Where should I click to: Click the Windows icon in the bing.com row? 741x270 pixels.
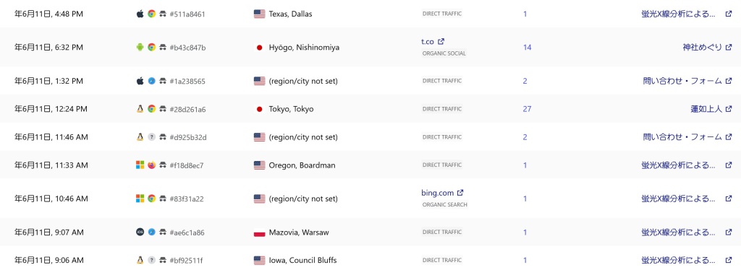coord(140,199)
